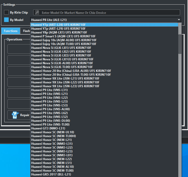This screenshot has height=177, width=188.
Task: Pick Huawei GR5 2017 (BLL-L21)
Action: pos(104,175)
